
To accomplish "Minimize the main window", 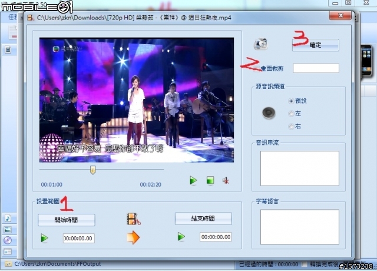I will [335, 3].
